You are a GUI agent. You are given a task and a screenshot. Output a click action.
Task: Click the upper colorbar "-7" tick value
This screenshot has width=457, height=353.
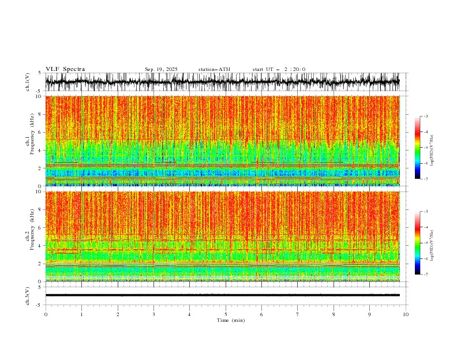click(x=425, y=179)
